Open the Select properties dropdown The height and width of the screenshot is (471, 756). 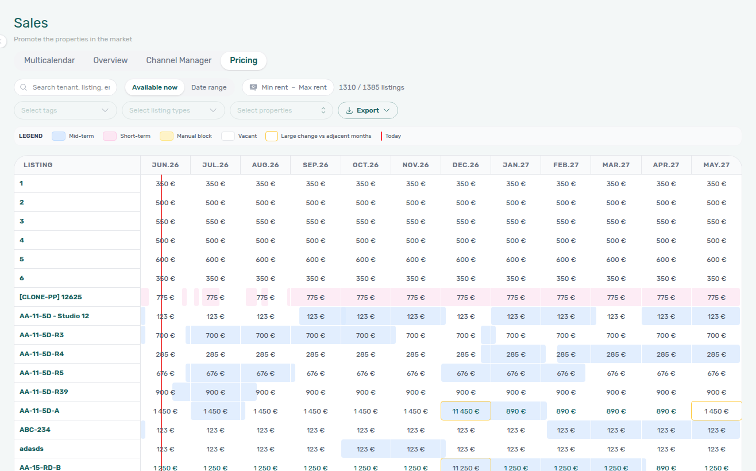tap(281, 110)
